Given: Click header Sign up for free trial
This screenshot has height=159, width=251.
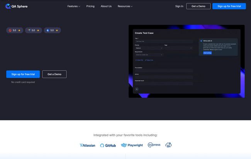Looking at the screenshot, I should pyautogui.click(x=229, y=6).
